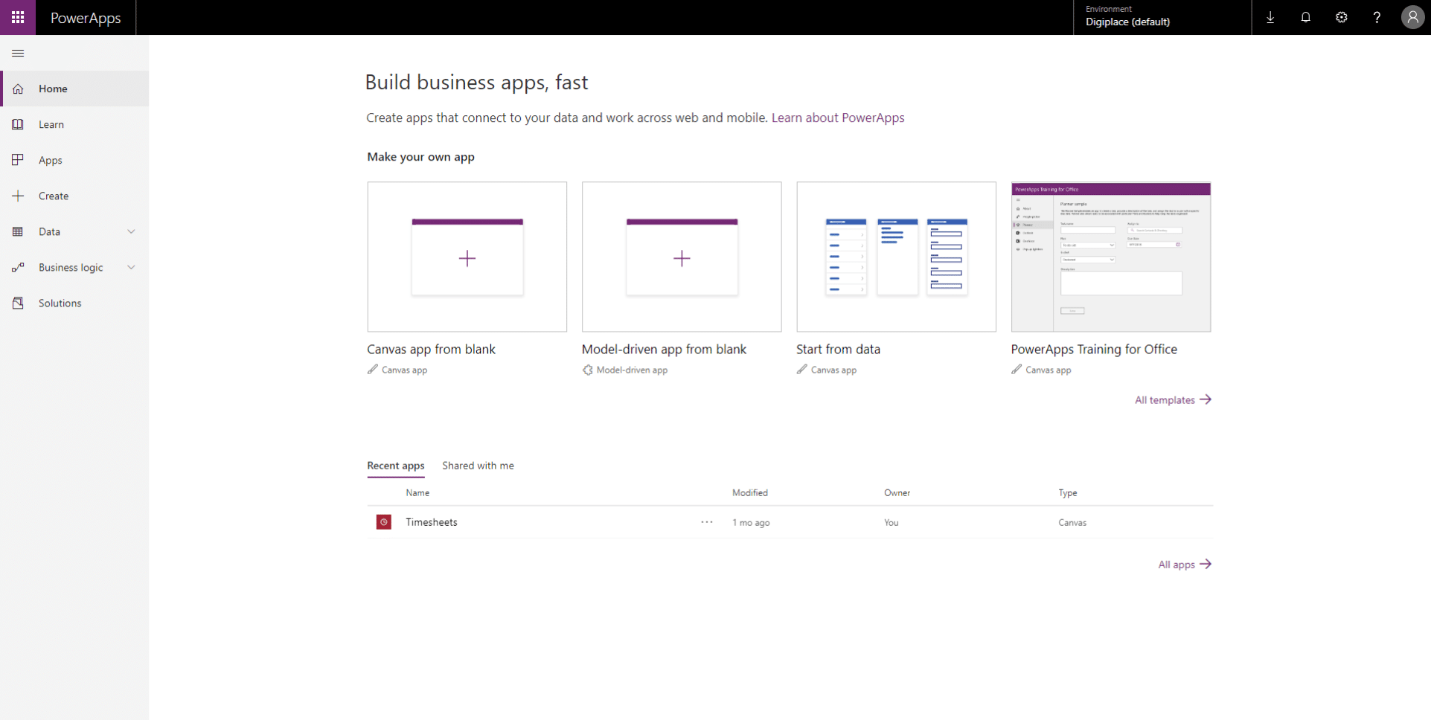Open the Timesheets app name

(x=432, y=522)
